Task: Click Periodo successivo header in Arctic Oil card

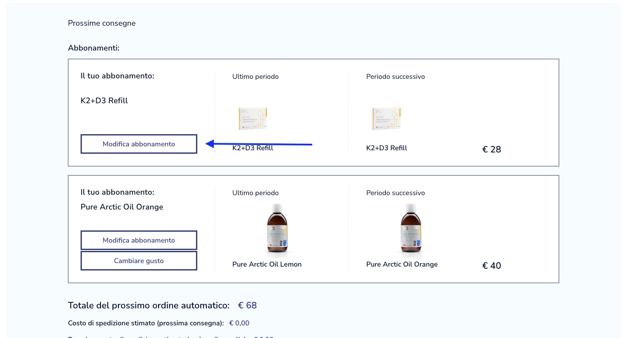Action: [395, 193]
